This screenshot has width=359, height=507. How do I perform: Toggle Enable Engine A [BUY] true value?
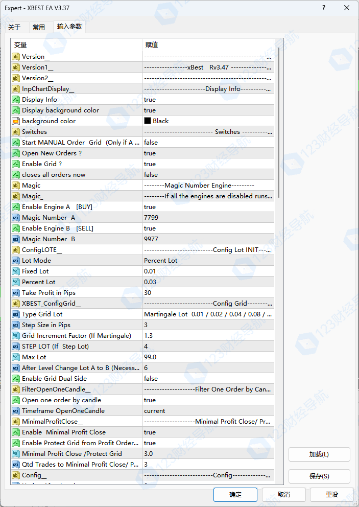tap(208, 207)
